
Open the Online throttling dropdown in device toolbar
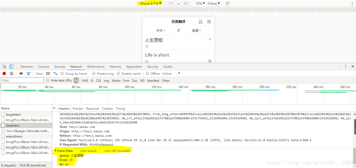pos(214,3)
